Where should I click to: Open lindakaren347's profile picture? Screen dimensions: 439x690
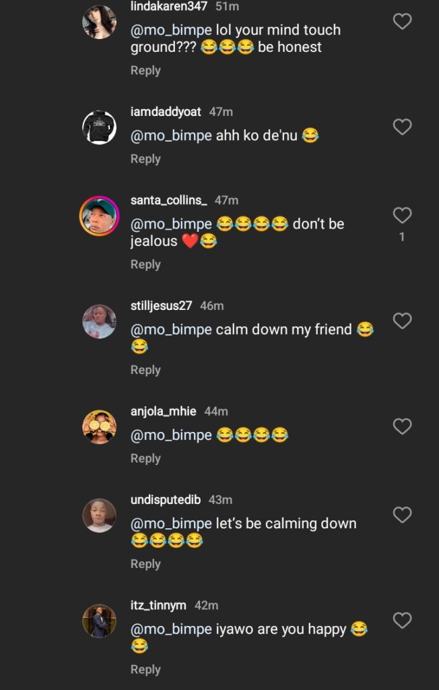(x=99, y=22)
